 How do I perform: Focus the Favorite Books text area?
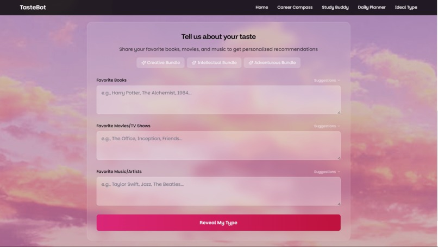click(218, 100)
